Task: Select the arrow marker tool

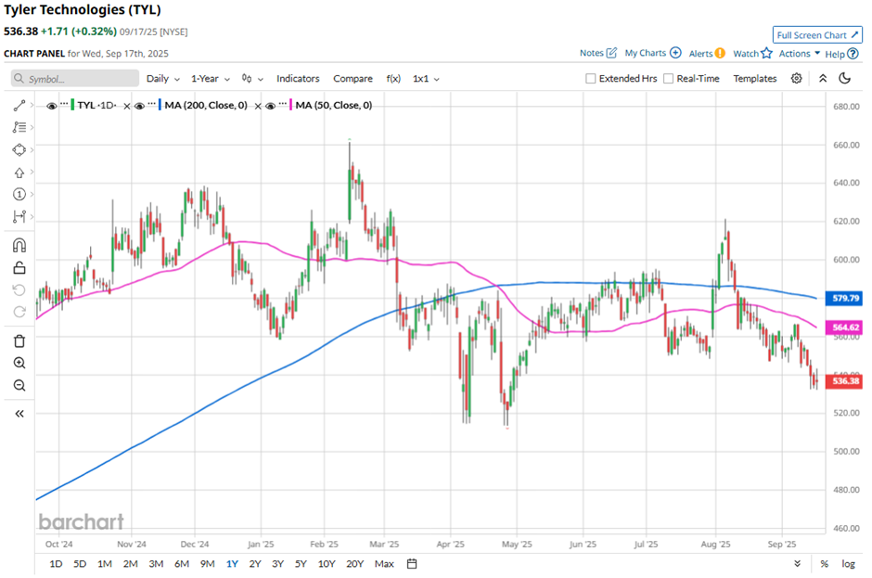Action: (x=19, y=173)
